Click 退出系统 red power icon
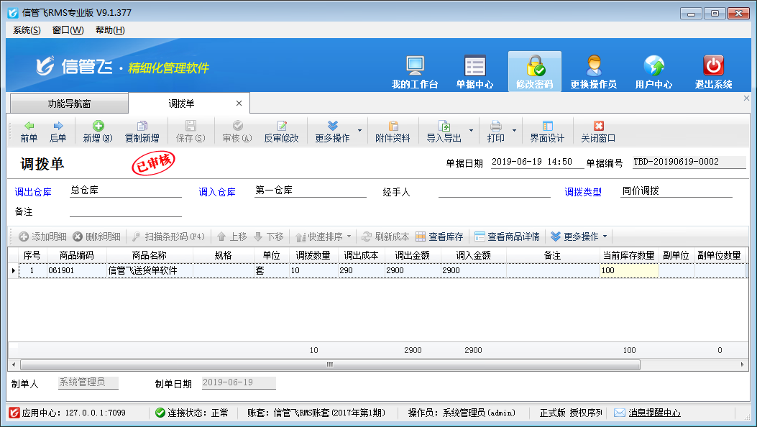Image resolution: width=757 pixels, height=427 pixels. point(712,71)
